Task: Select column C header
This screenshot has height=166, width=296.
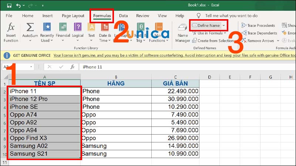Action: pyautogui.click(x=175, y=77)
